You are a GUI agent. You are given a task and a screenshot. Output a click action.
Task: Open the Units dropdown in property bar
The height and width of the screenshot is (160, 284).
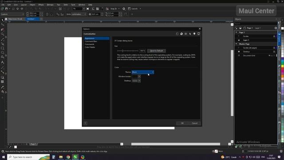(x=79, y=14)
